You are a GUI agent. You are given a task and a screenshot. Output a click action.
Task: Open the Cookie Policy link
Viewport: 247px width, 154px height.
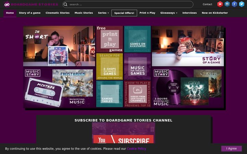pyautogui.click(x=137, y=149)
